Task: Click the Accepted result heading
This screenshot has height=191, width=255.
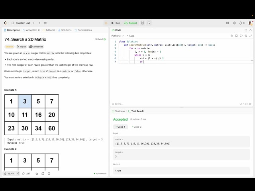Action: pos(120,119)
